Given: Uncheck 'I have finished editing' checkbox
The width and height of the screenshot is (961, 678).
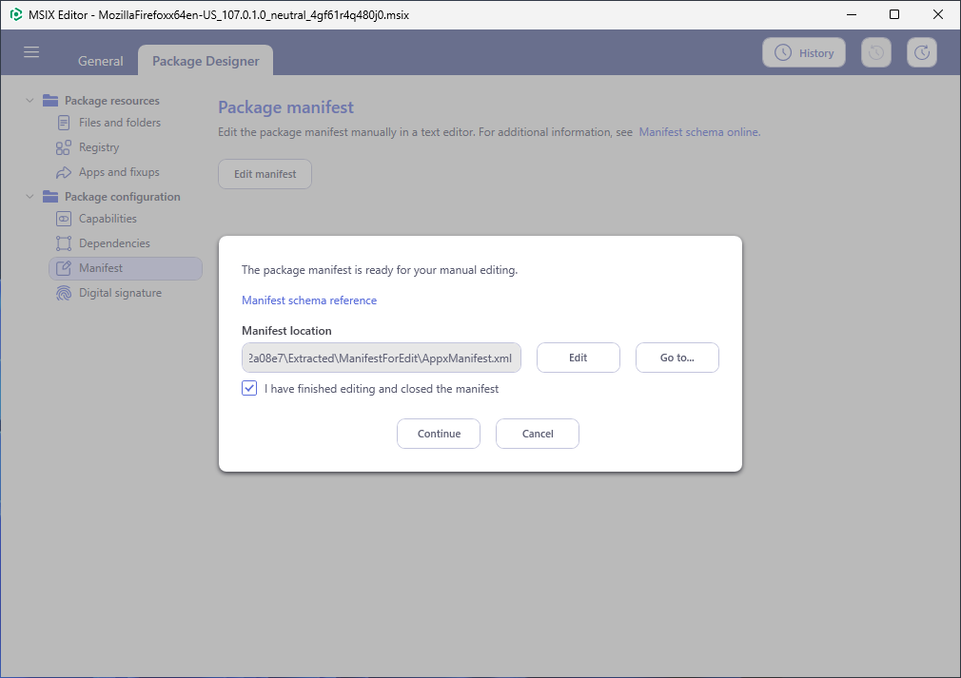Looking at the screenshot, I should 249,388.
